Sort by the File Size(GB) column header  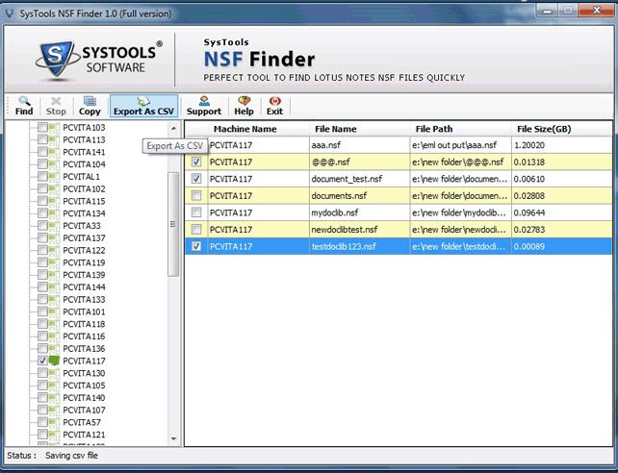click(x=561, y=129)
